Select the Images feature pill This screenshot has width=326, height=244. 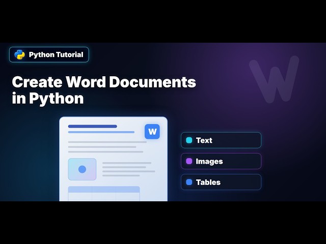221,161
